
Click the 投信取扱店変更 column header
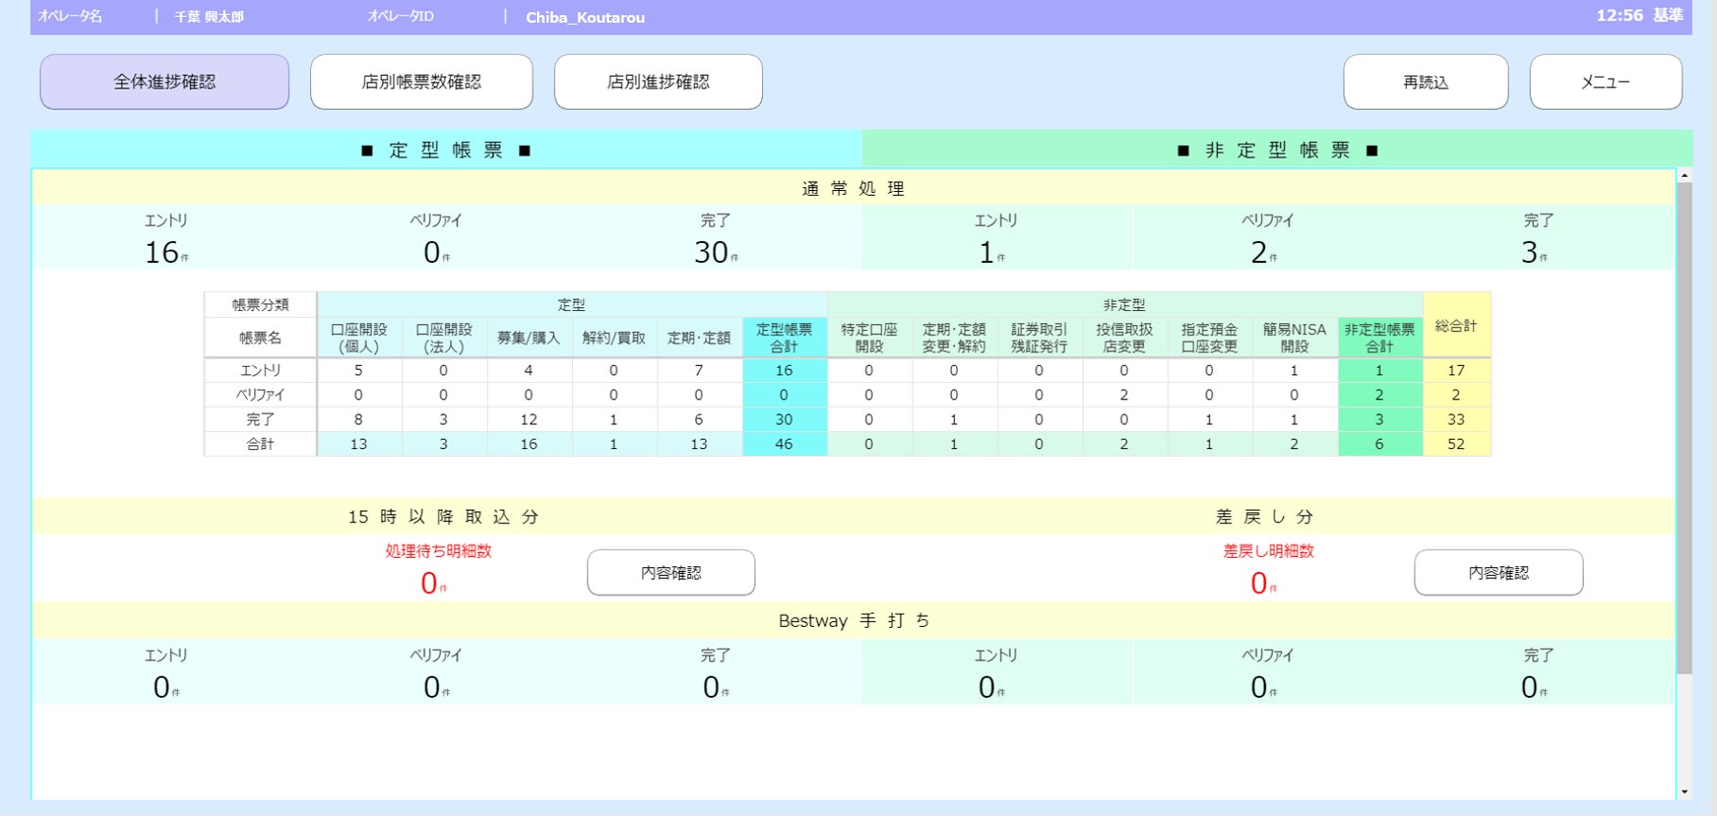point(1125,338)
